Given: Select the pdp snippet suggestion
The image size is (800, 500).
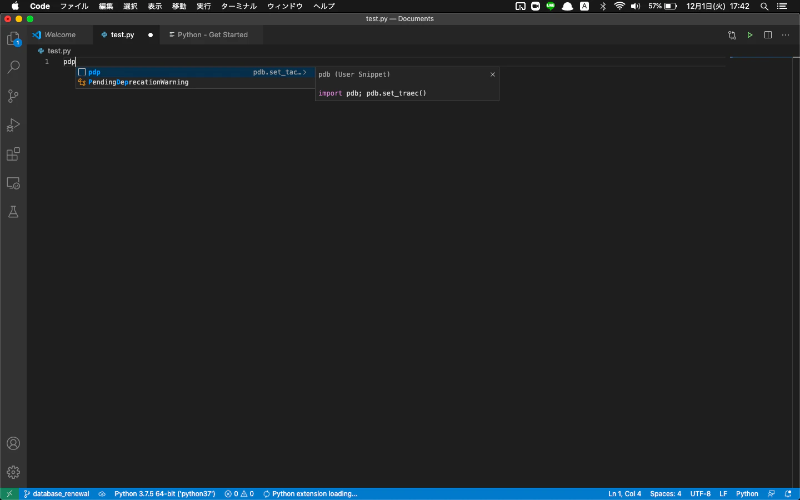Looking at the screenshot, I should point(196,72).
